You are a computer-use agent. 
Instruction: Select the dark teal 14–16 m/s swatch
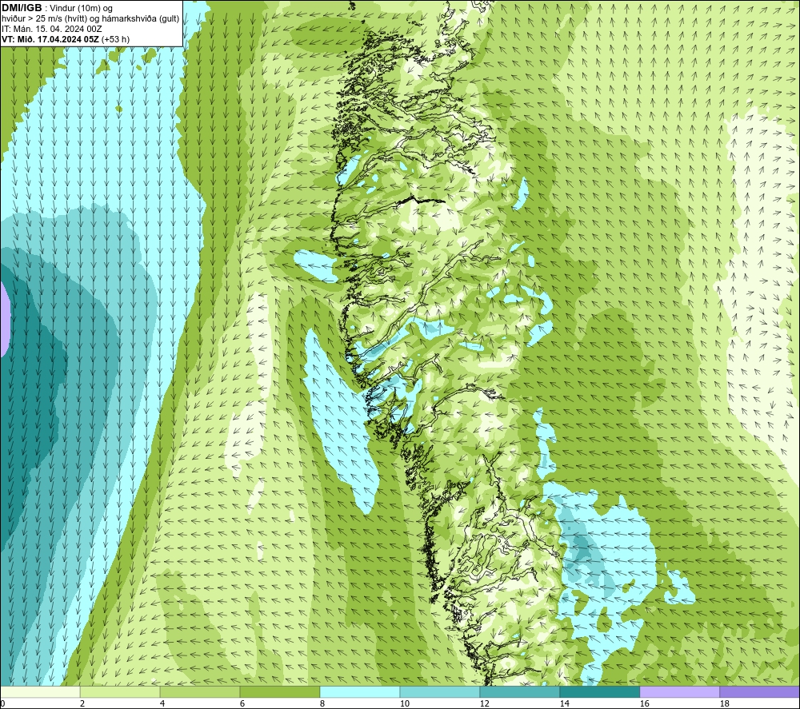click(599, 691)
